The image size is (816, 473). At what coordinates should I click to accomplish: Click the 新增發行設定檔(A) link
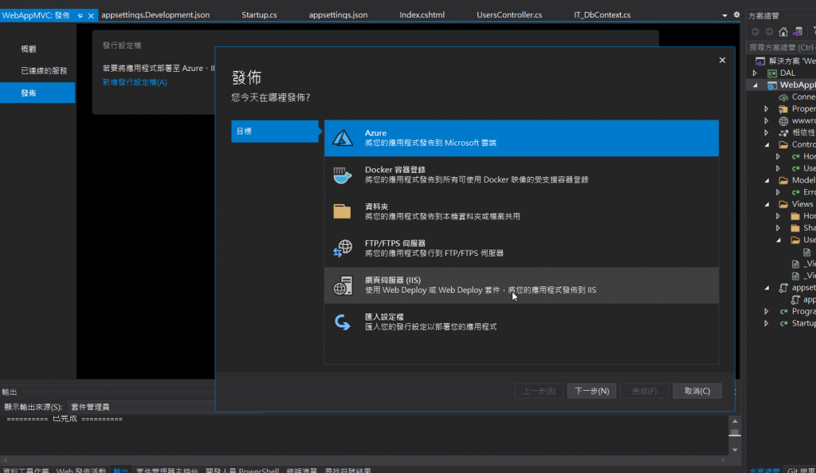pyautogui.click(x=135, y=82)
